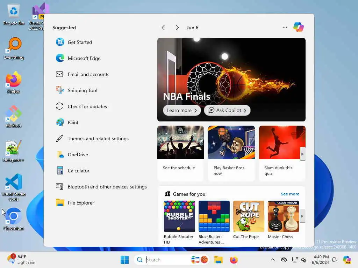Open Firefox from the taskbar
This screenshot has height=268, width=358.
234,260
